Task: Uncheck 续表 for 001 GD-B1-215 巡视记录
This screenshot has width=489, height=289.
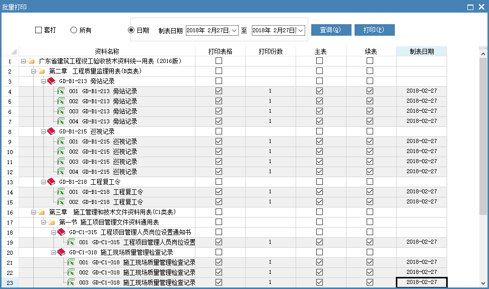Action: click(370, 141)
